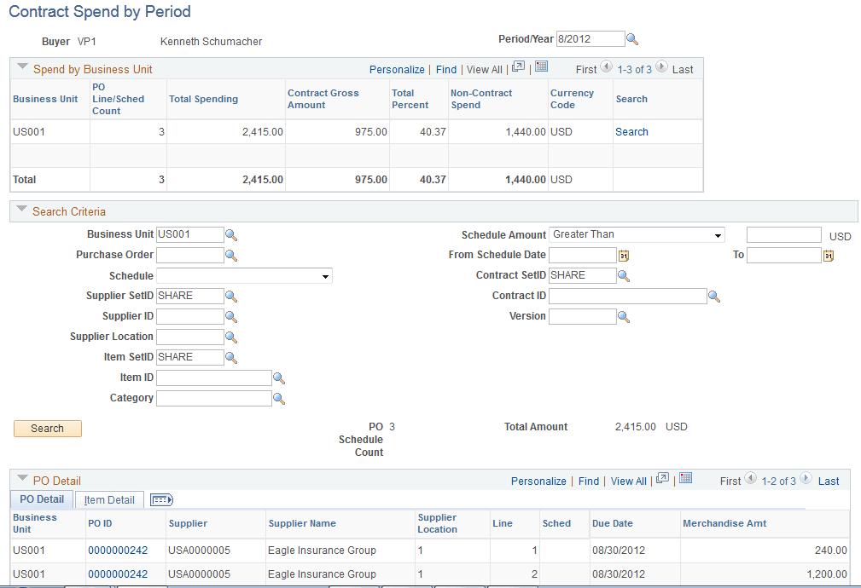Collapse the Spend by Business Unit section
Screen dimensions: 861x588
[20, 69]
